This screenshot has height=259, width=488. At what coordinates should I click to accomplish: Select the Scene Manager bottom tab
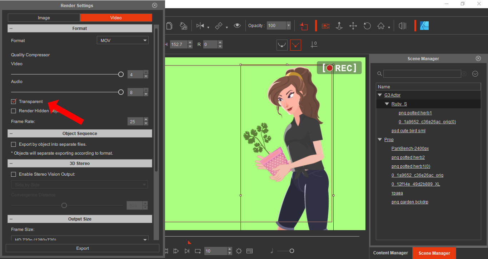434,253
